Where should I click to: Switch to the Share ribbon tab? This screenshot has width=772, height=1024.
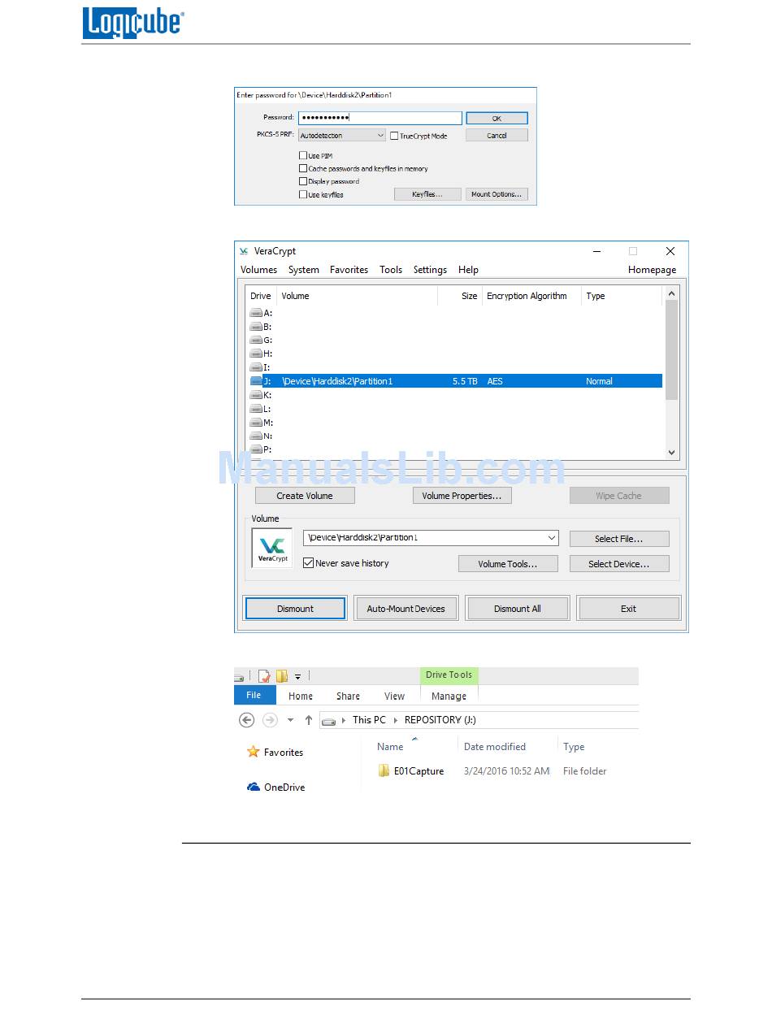point(348,696)
